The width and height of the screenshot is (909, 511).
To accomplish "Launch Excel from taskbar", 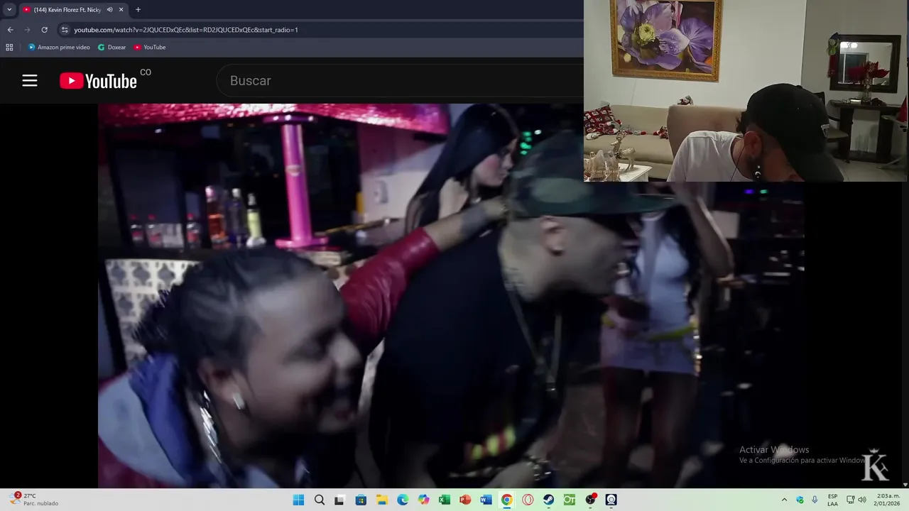I will click(444, 500).
